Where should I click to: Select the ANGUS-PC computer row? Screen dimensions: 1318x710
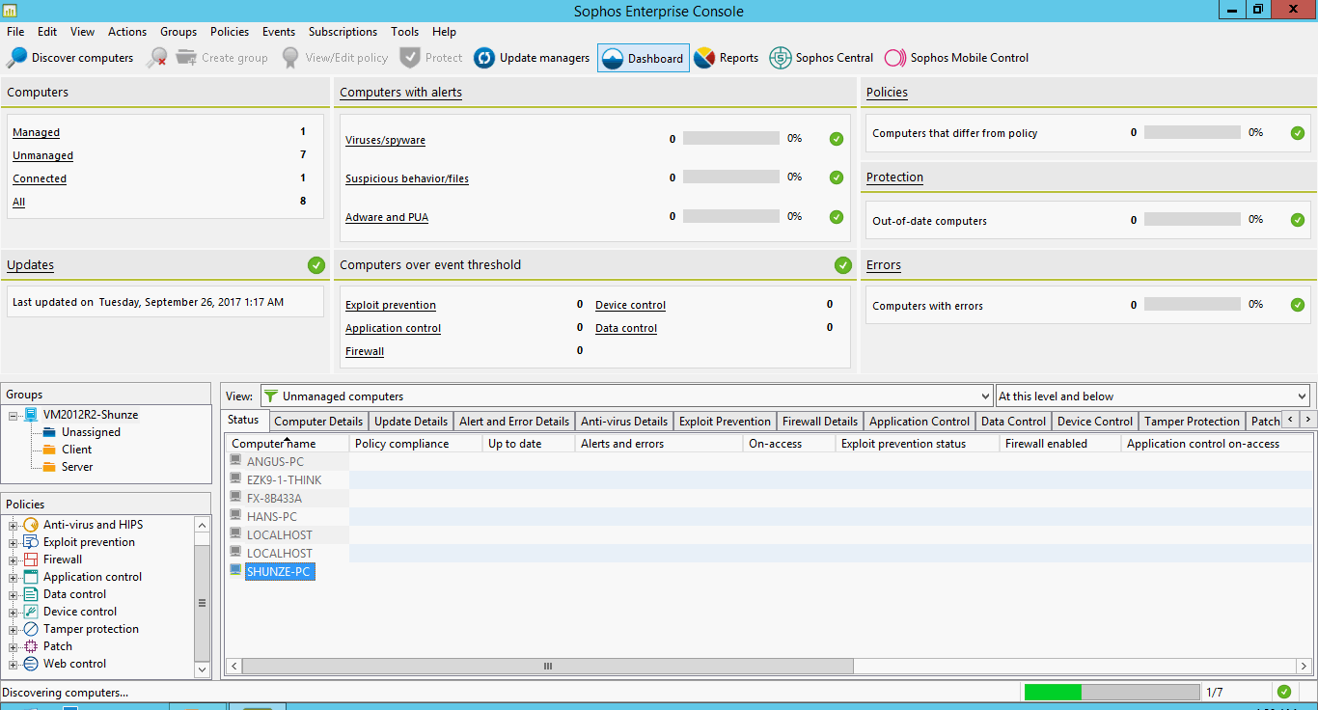(x=275, y=462)
